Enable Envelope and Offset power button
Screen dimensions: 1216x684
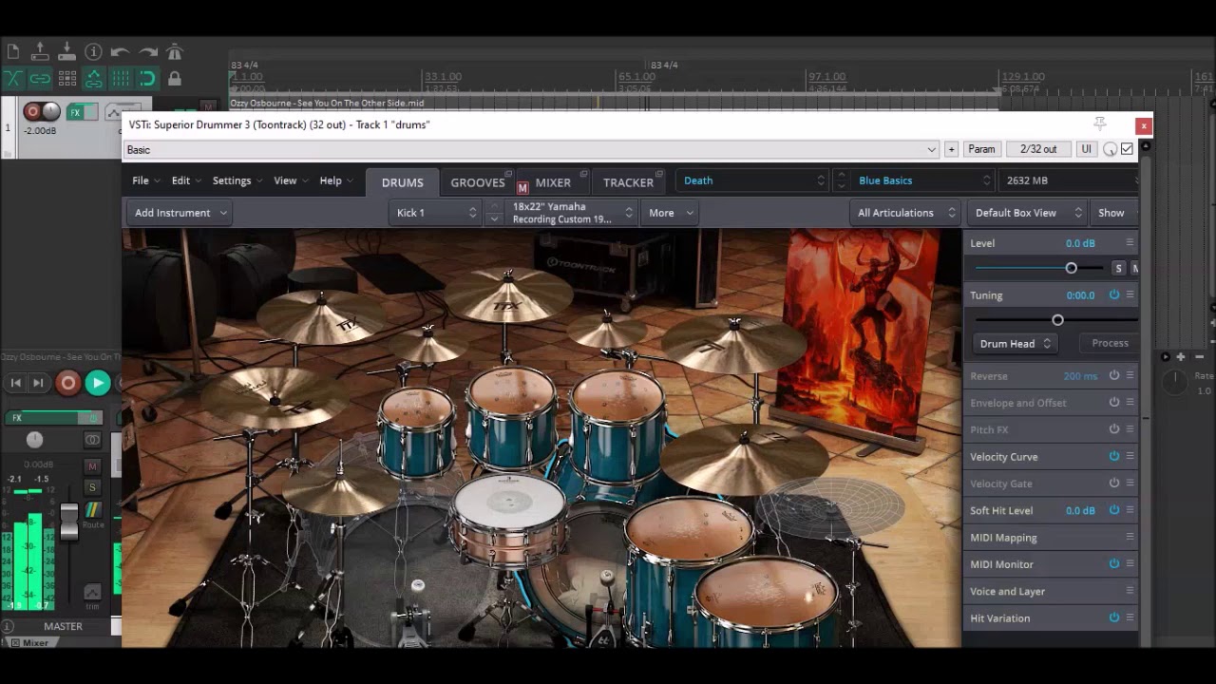1114,402
